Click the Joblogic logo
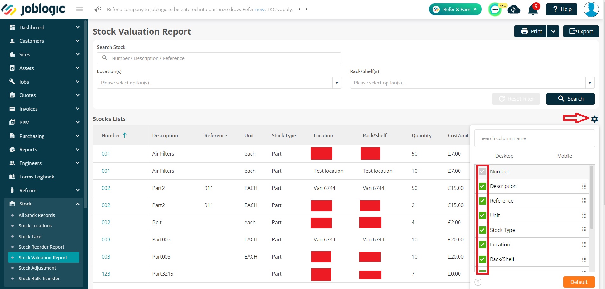 33,9
